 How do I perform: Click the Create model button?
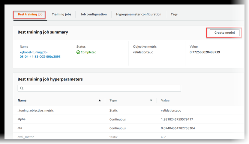[x=224, y=33]
